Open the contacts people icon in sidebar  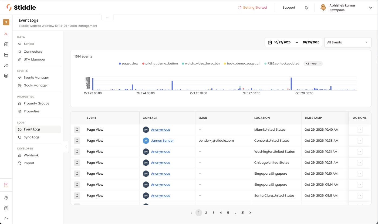point(6,65)
